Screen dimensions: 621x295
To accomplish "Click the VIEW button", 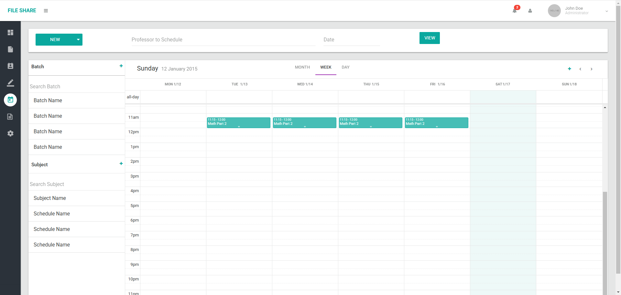I will (429, 38).
